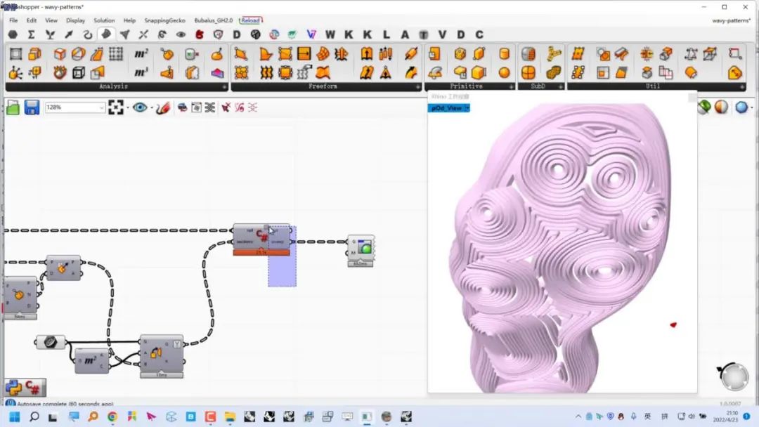Image resolution: width=759 pixels, height=427 pixels.
Task: Click the Zoom Extents icon in canvas toolbar
Action: (x=116, y=107)
